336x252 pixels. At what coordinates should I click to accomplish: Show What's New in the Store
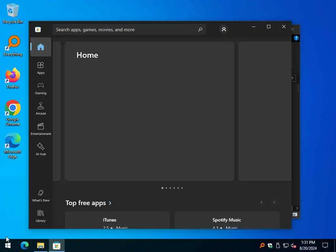41,196
